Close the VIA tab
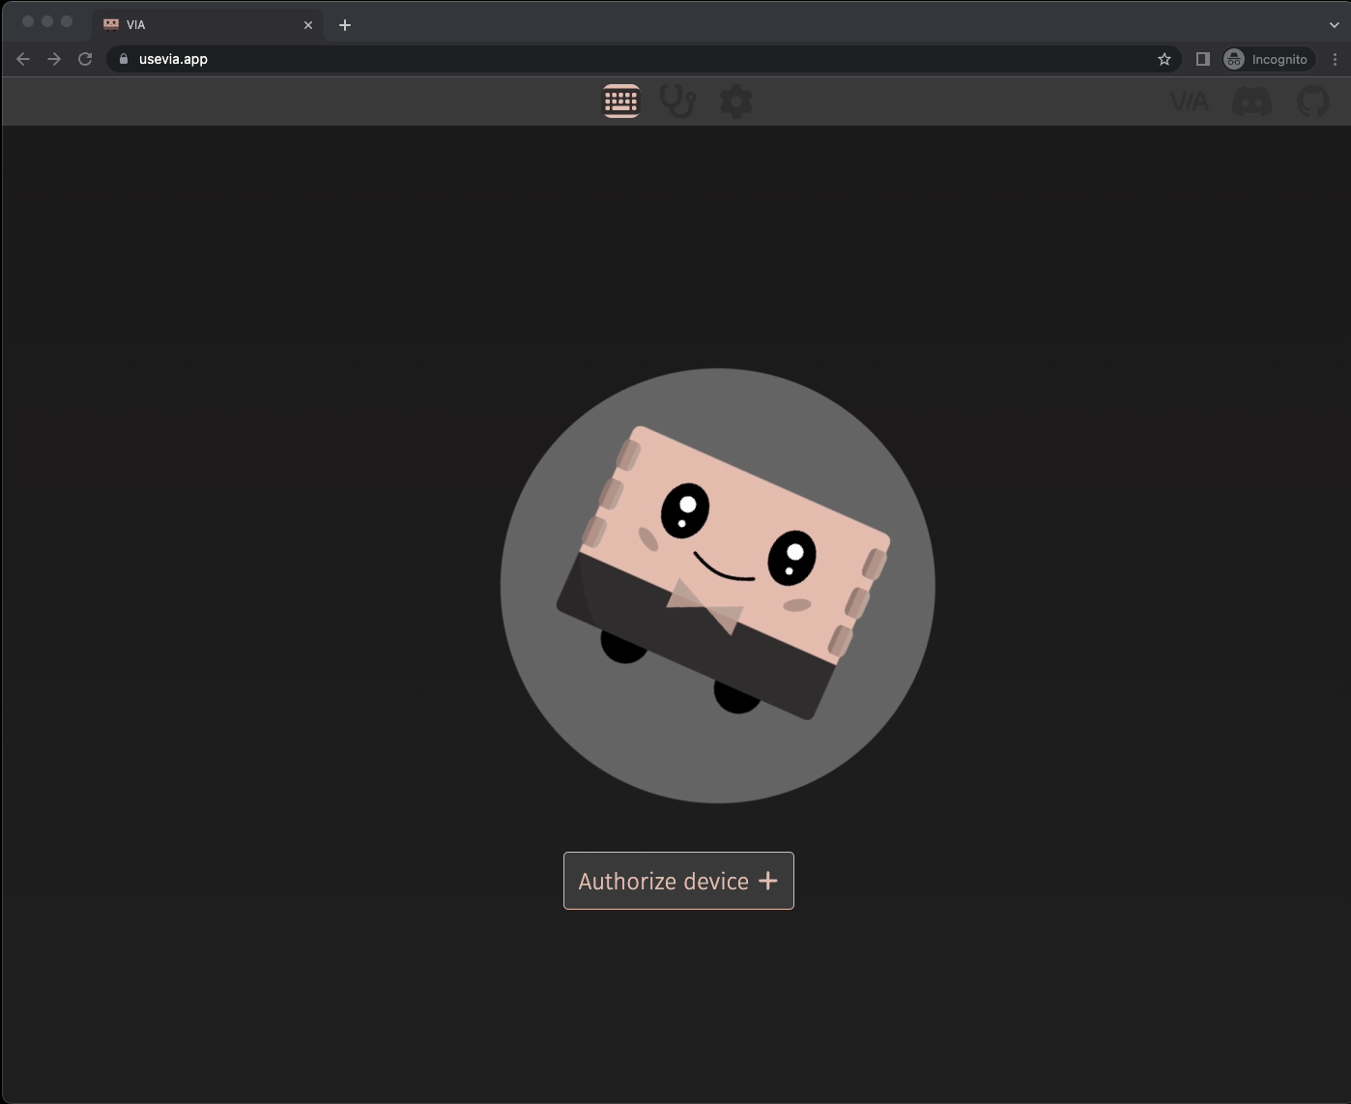The width and height of the screenshot is (1351, 1104). pos(307,24)
